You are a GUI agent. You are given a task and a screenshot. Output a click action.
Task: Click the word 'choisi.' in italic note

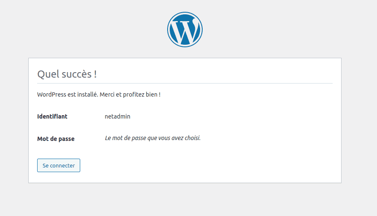coord(193,138)
